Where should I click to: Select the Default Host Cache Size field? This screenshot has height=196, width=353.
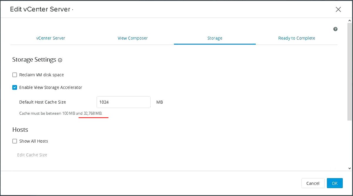(x=123, y=102)
